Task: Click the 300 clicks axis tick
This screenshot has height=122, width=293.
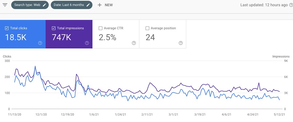Action: coord(7,61)
